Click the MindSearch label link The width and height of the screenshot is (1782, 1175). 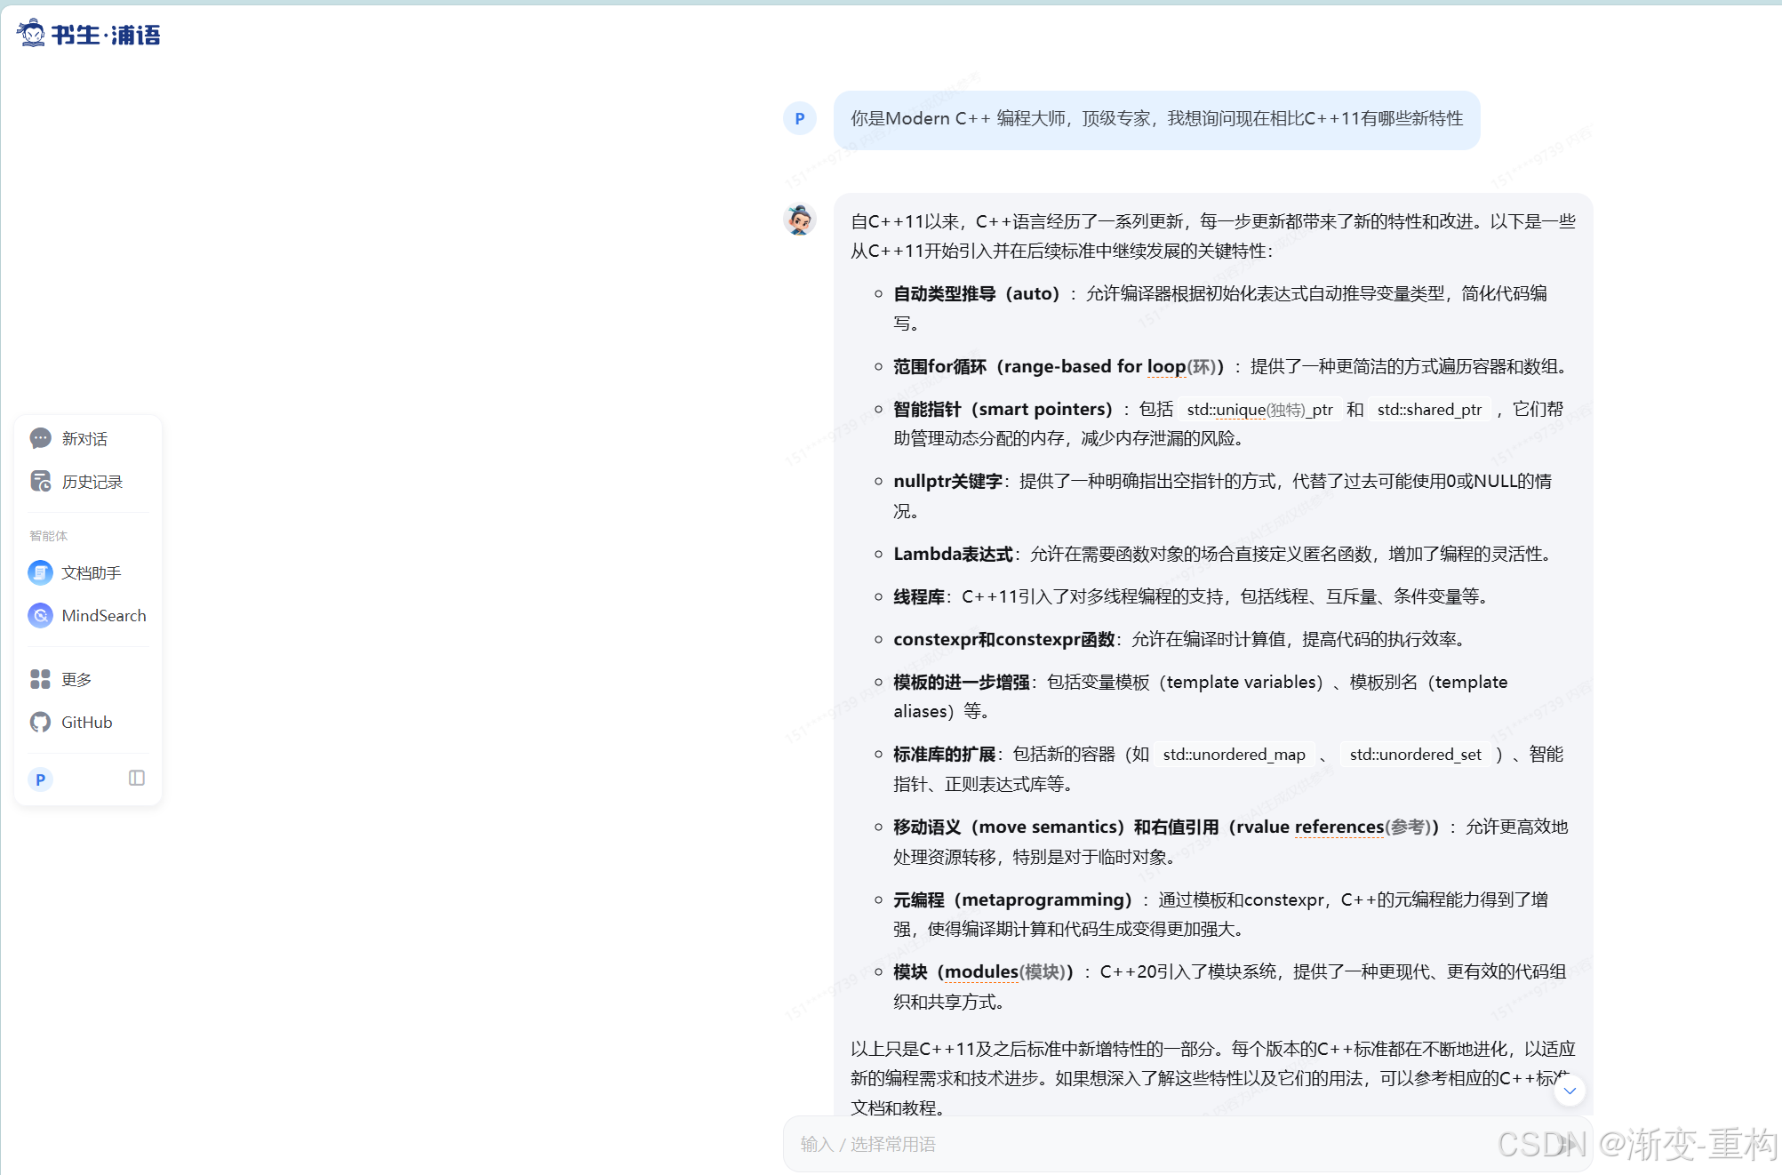(103, 615)
